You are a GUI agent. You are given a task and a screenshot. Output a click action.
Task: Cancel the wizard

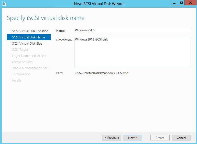coord(181,138)
